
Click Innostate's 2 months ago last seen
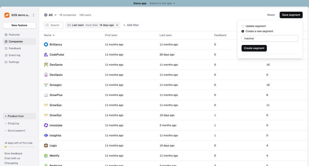(168, 125)
